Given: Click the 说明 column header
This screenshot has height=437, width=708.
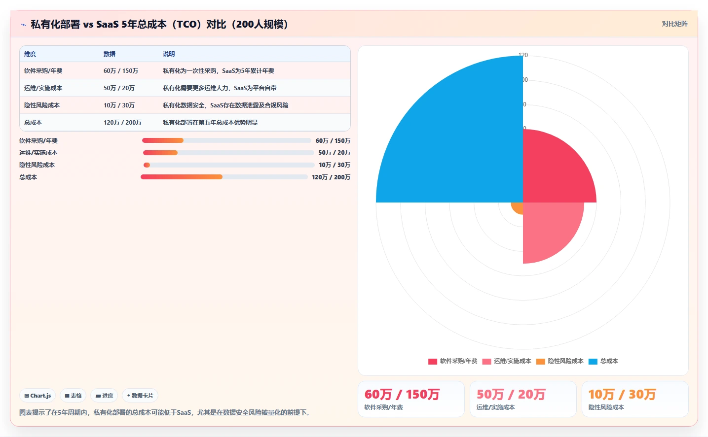Looking at the screenshot, I should click(x=169, y=54).
